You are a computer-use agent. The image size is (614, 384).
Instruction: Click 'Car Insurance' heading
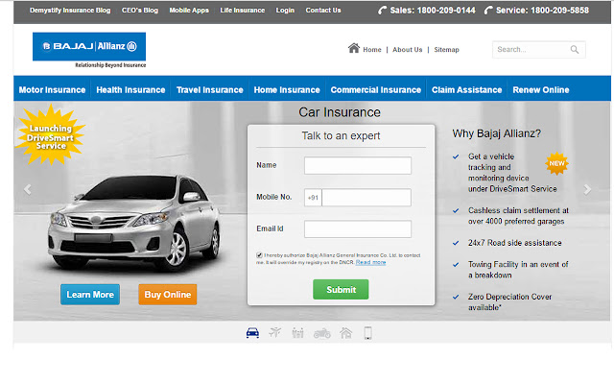click(x=340, y=112)
